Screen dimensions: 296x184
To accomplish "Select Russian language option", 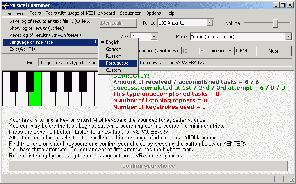I will click(x=113, y=56).
